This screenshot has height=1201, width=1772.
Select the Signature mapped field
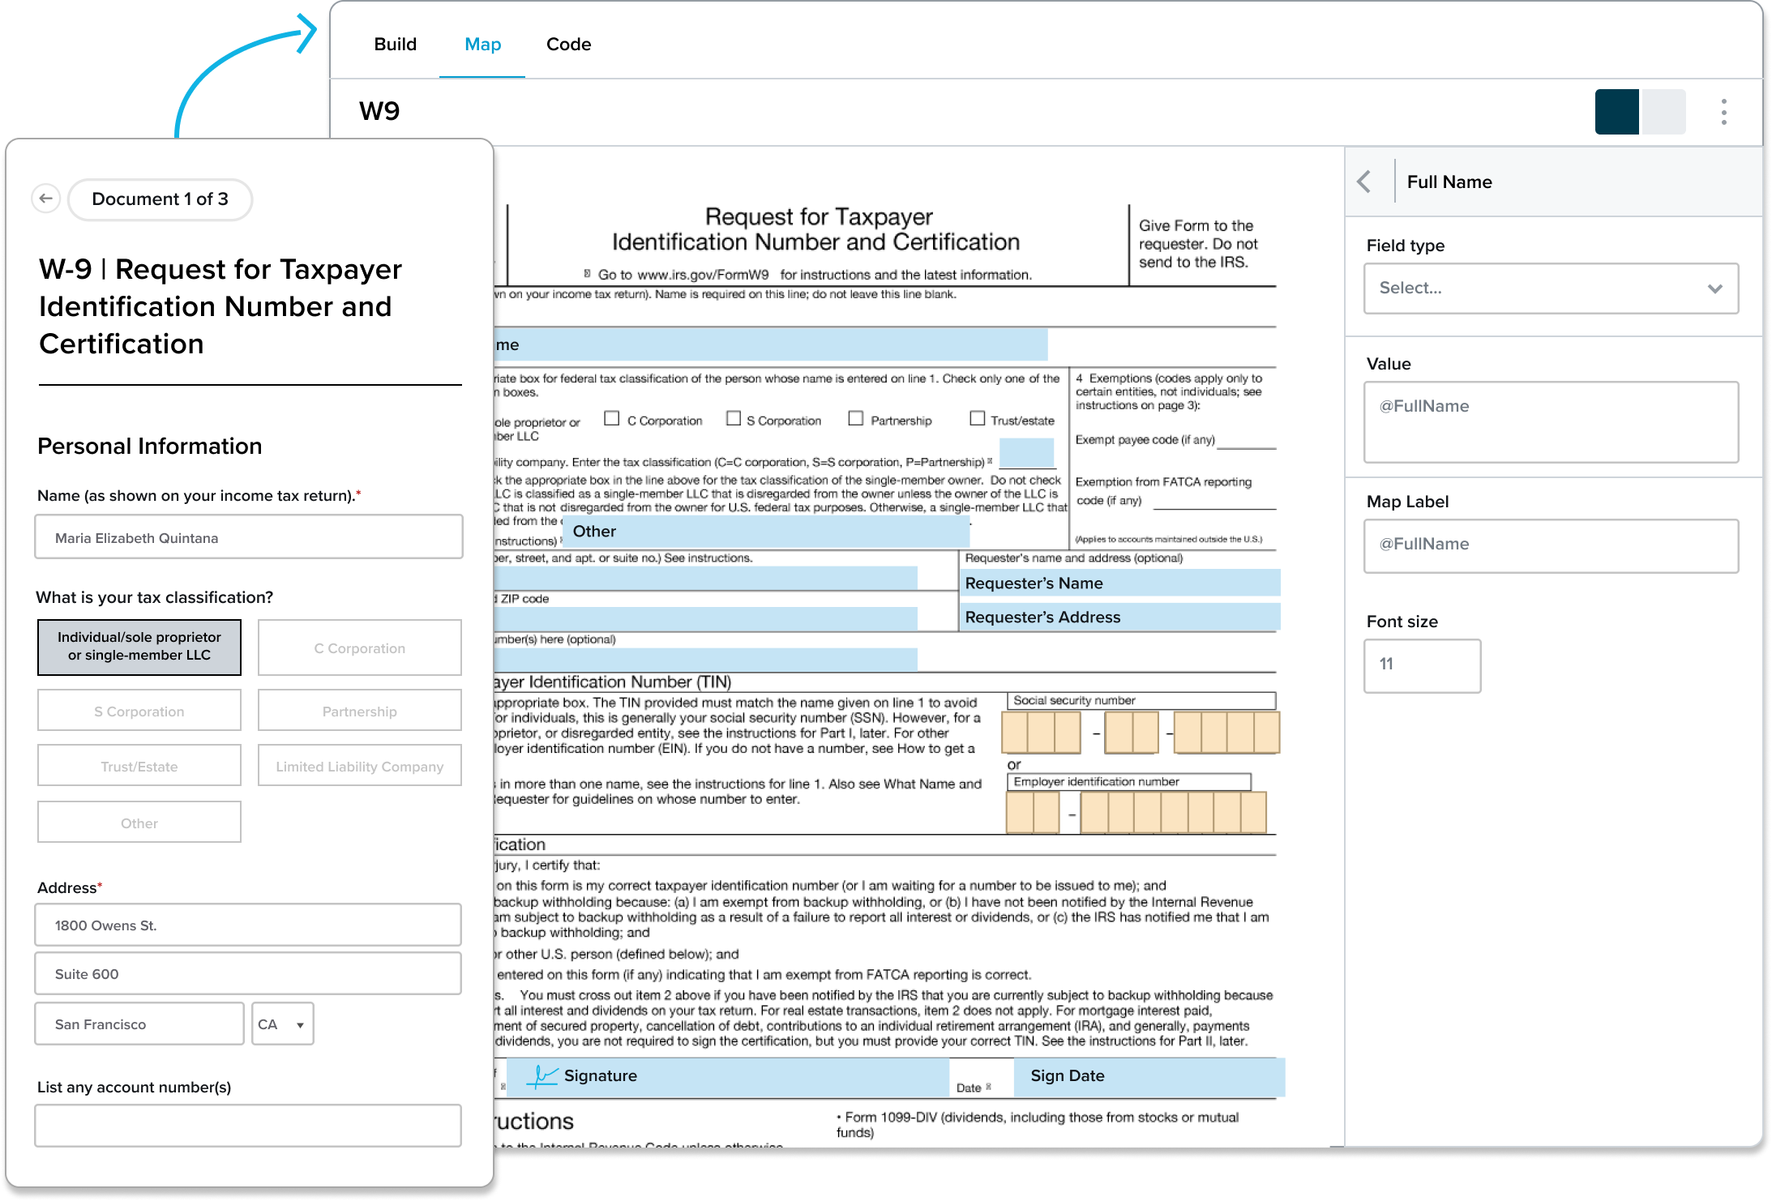pyautogui.click(x=729, y=1077)
